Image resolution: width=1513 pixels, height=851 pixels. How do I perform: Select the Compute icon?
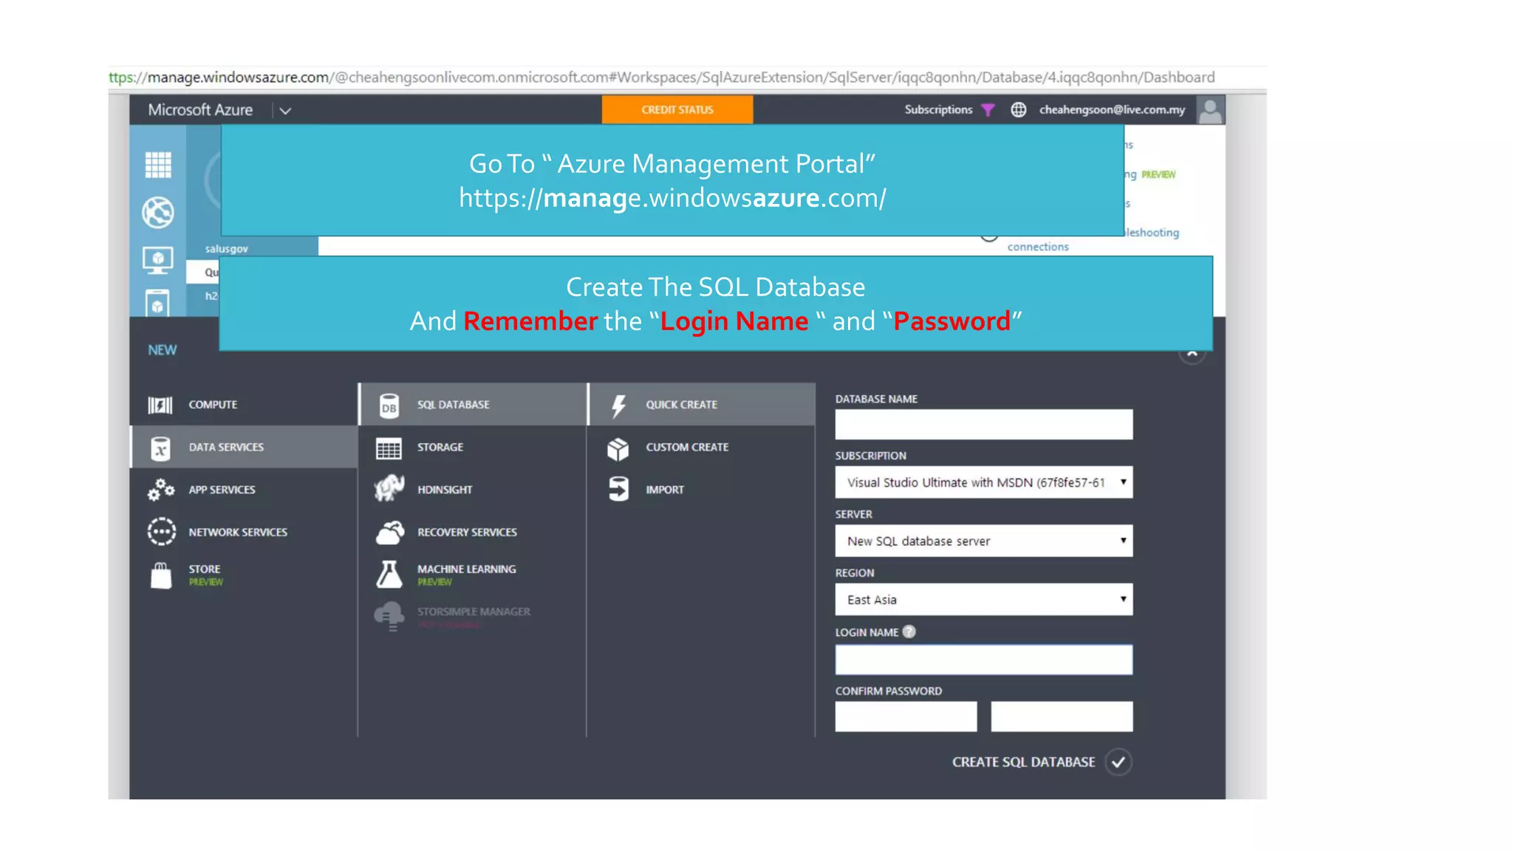pyautogui.click(x=160, y=405)
